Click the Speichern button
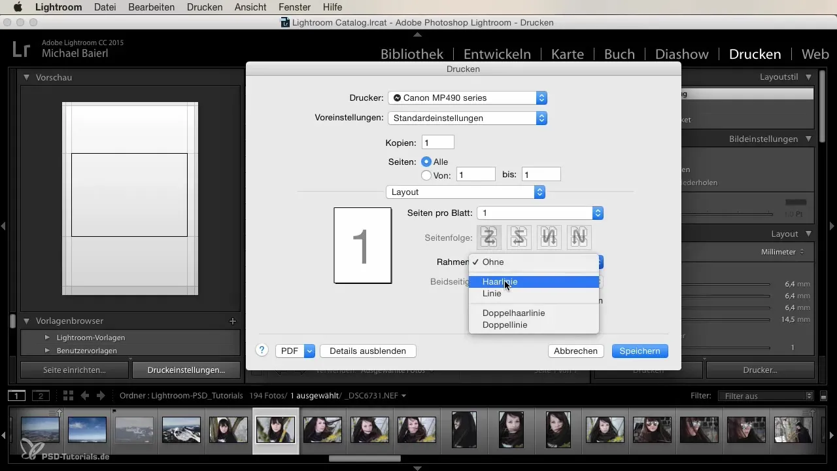 (x=640, y=351)
